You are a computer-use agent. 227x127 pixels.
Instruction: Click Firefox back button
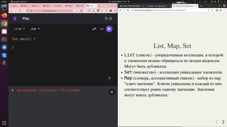pos(11,11)
